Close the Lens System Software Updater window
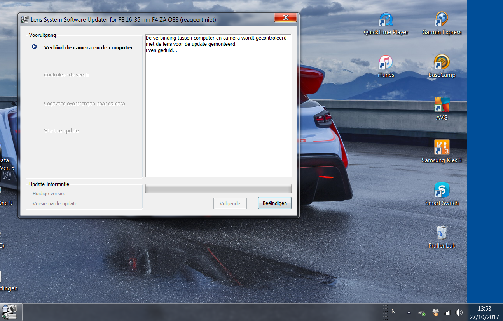The image size is (503, 321). [286, 18]
